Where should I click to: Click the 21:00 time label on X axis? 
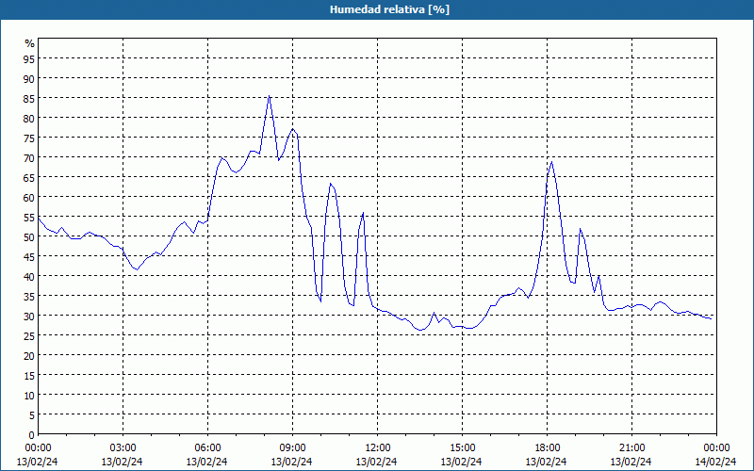[x=631, y=448]
